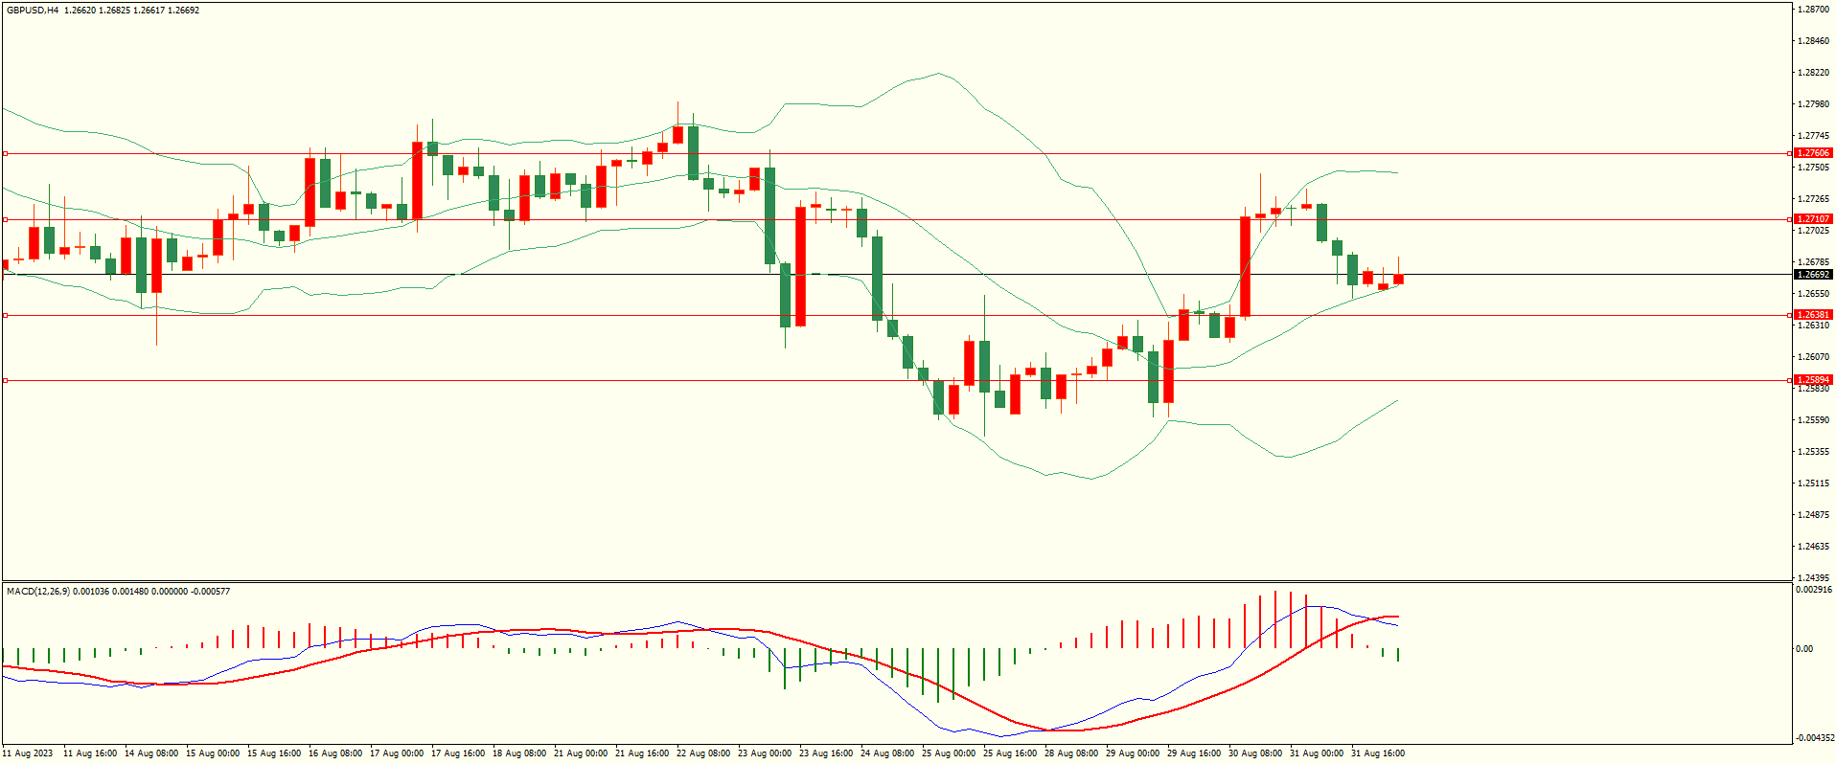Select the red horizontal line at 1.27606

(896, 153)
